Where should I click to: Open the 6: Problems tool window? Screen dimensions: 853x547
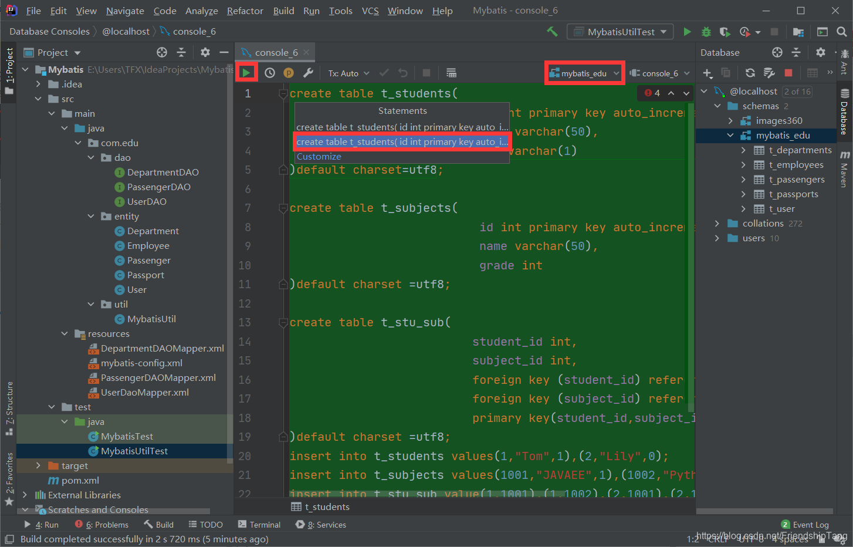click(x=101, y=525)
